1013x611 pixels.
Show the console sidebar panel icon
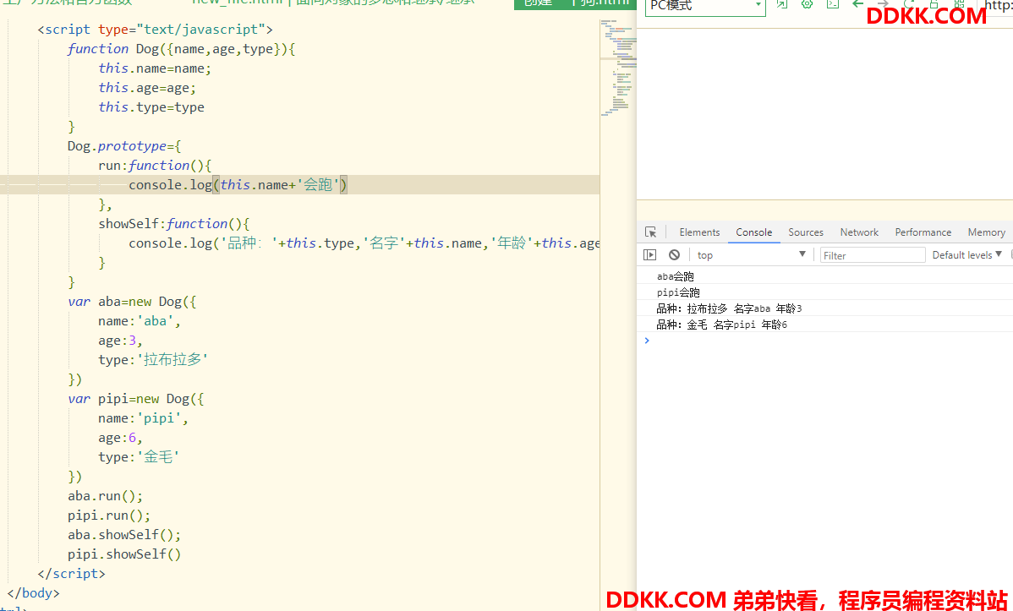pyautogui.click(x=650, y=255)
